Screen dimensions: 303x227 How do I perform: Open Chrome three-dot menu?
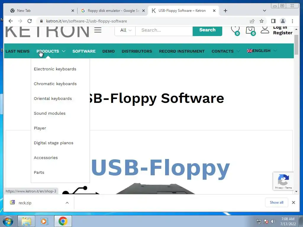[x=292, y=21]
